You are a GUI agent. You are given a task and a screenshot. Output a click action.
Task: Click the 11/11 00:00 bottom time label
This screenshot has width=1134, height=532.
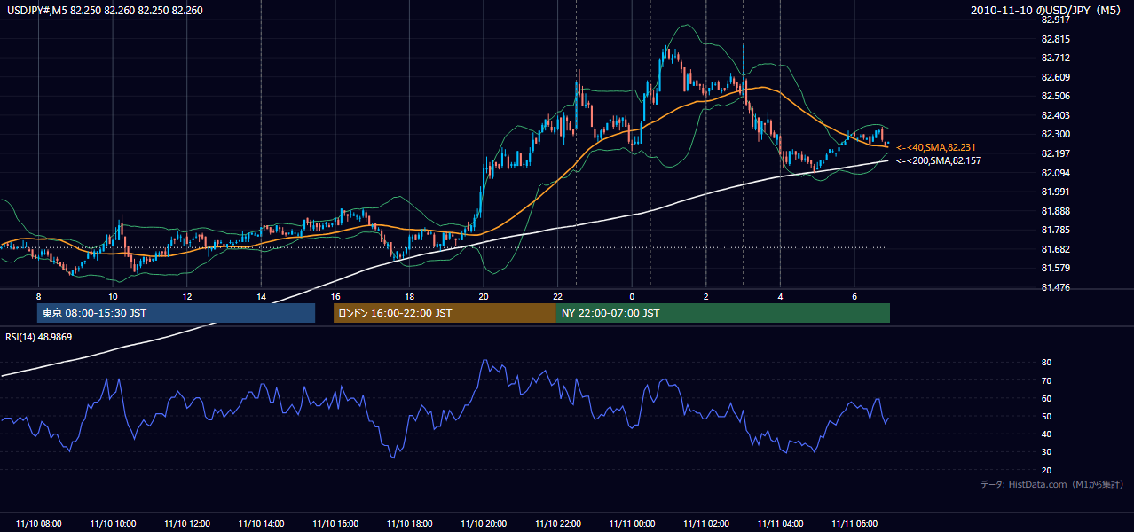tap(632, 524)
